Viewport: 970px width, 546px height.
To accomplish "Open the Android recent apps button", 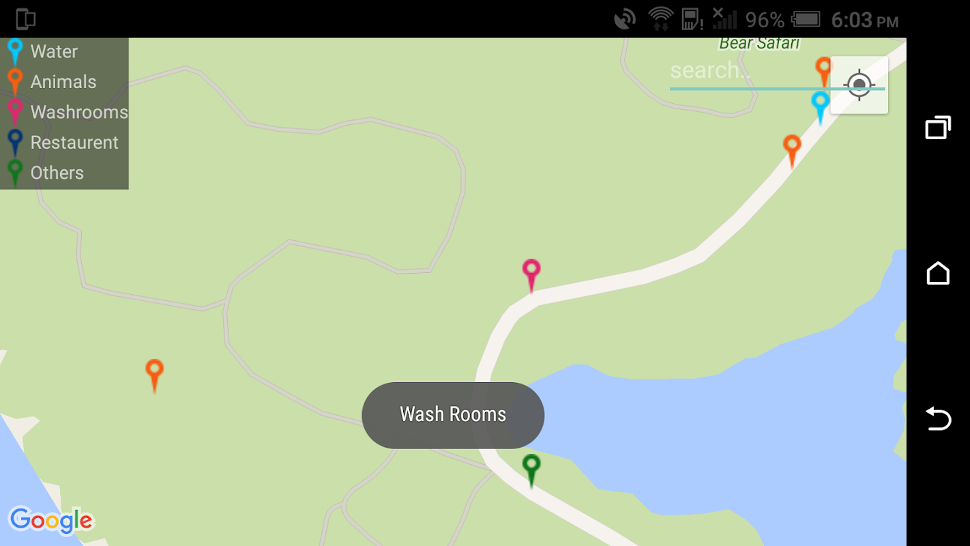I will 938,128.
